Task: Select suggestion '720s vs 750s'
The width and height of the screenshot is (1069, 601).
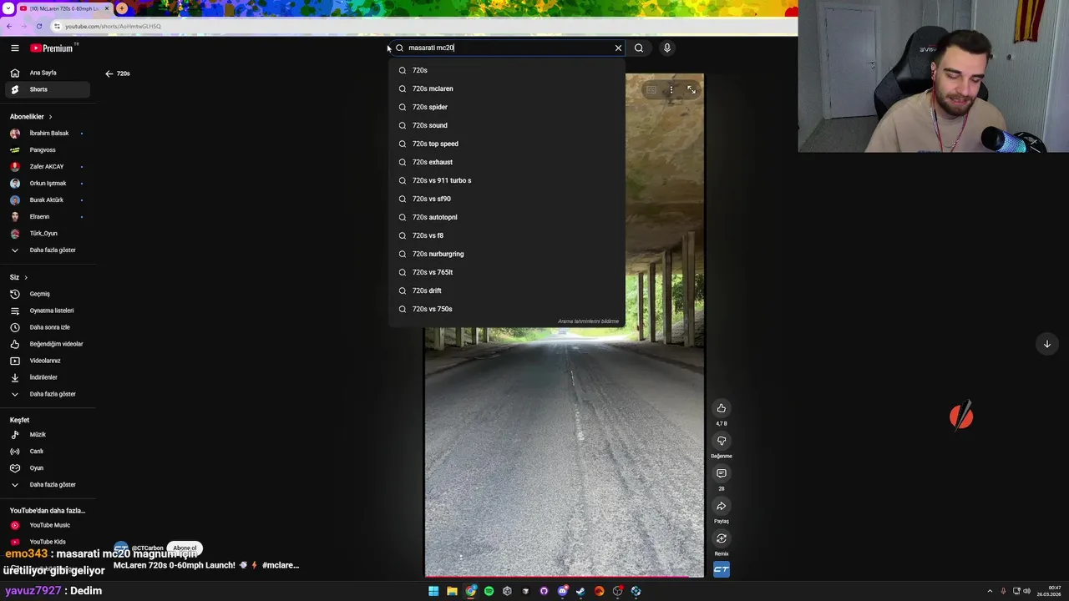Action: click(507, 309)
